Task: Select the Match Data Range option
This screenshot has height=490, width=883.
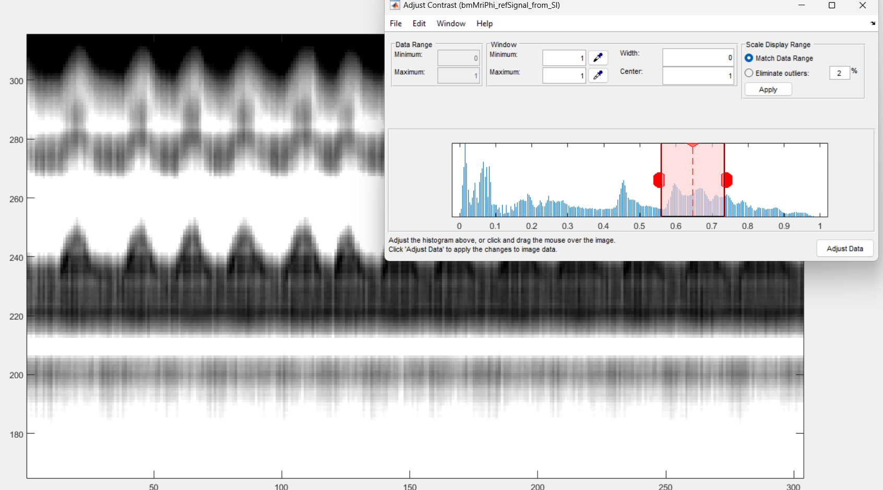Action: 749,58
